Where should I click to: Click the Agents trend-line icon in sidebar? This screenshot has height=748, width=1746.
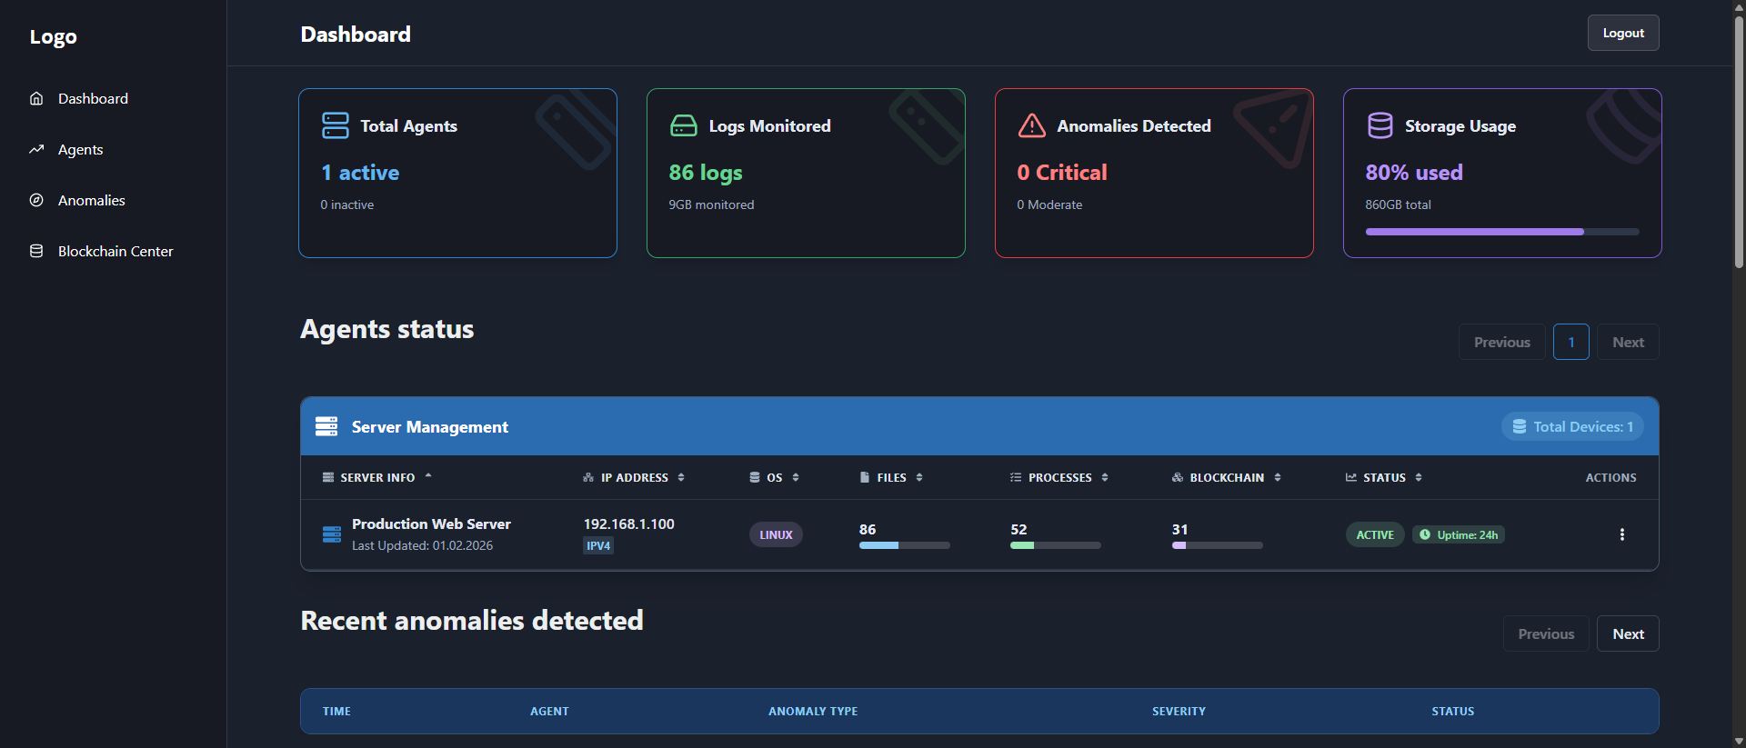(36, 149)
